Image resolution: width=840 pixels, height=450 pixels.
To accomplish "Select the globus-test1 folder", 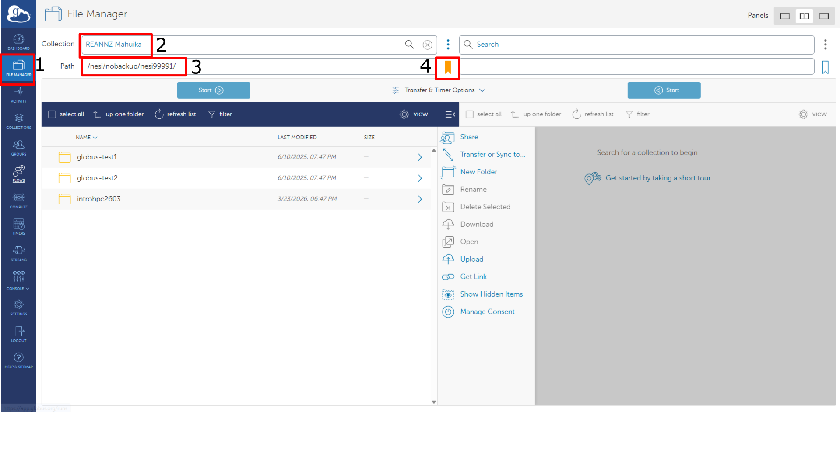I will coord(236,157).
